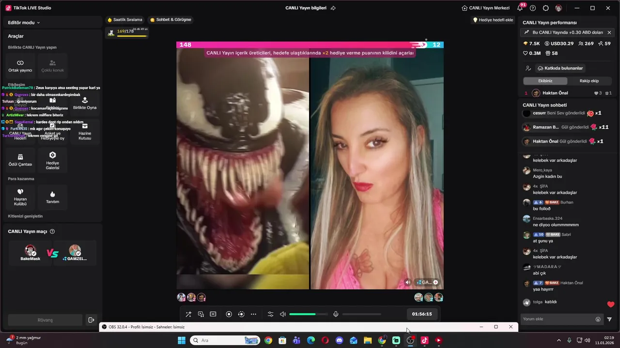Click the USD30.29 earnings stat

(x=559, y=43)
